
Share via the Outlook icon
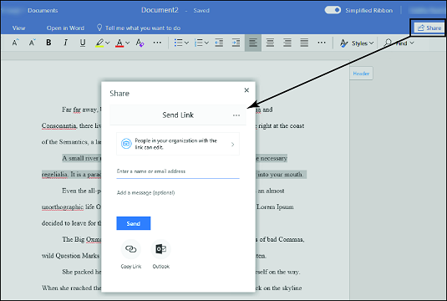pyautogui.click(x=160, y=249)
